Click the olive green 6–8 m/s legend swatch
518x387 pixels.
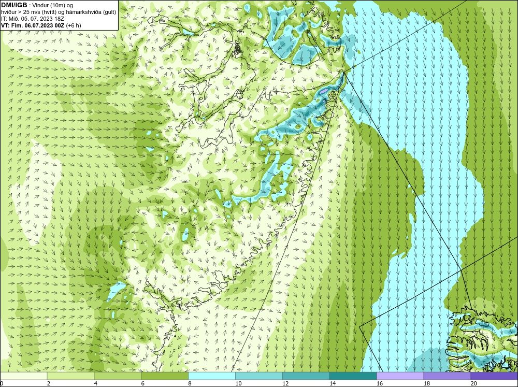point(165,376)
